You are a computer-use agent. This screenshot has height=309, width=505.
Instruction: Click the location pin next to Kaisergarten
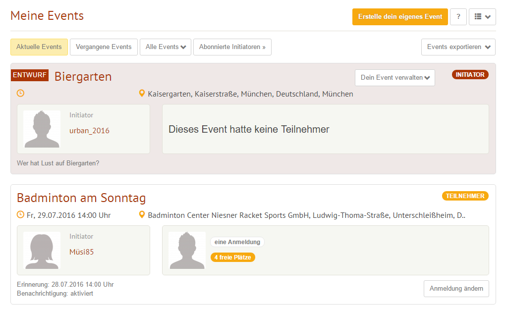142,94
